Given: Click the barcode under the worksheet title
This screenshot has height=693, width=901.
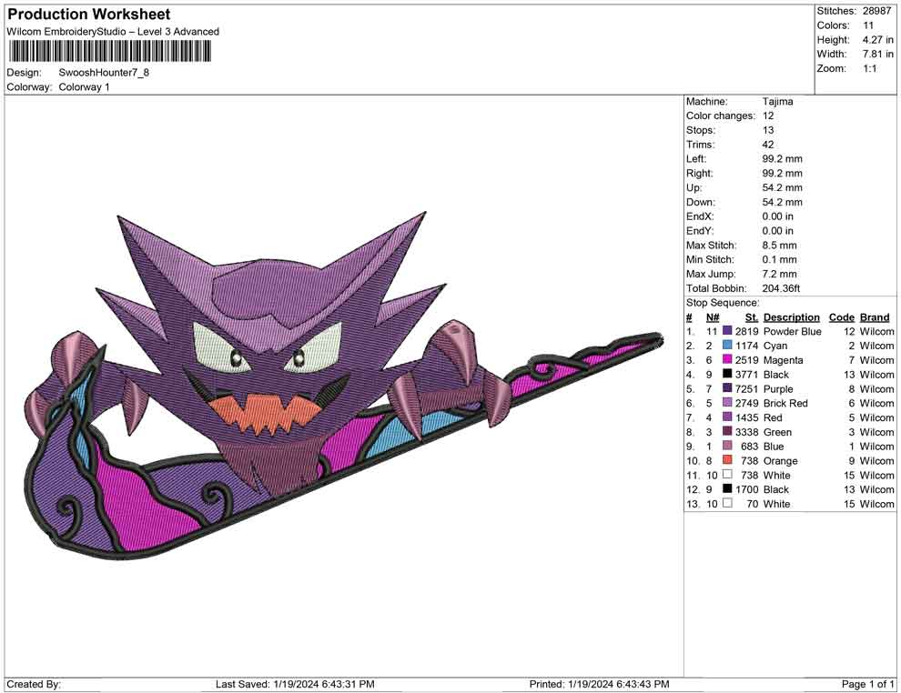Looking at the screenshot, I should pyautogui.click(x=109, y=52).
